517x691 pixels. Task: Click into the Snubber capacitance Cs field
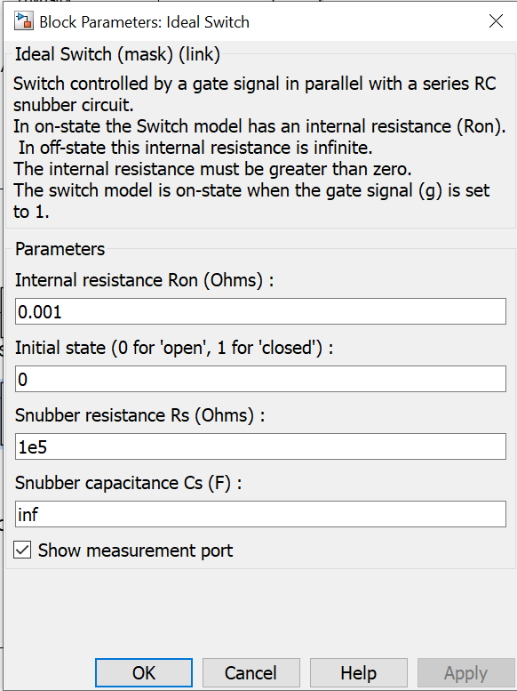[260, 514]
